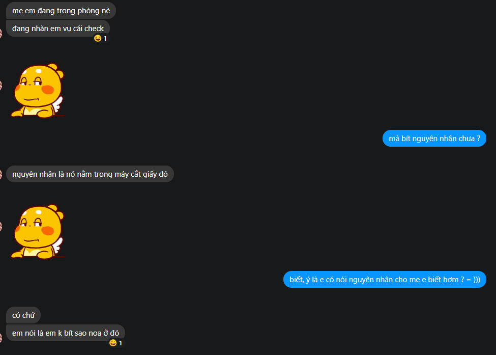Image resolution: width=496 pixels, height=355 pixels.
Task: Click sender avatar beside the first dragon sticker
Action: pos(1,86)
